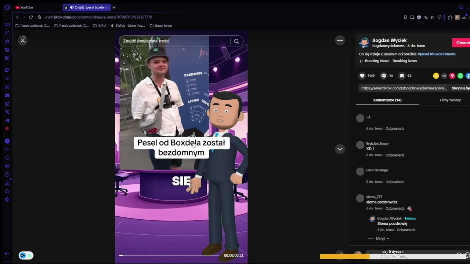Open sidebar heart bookmarks icon
Screen dimensions: 470x264
[7, 158]
